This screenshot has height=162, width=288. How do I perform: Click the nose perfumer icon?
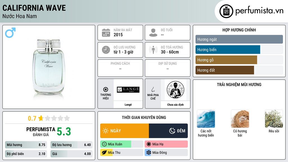click(153, 89)
